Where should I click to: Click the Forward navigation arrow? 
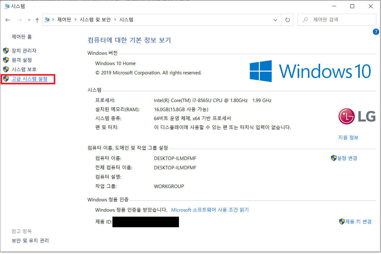point(19,20)
